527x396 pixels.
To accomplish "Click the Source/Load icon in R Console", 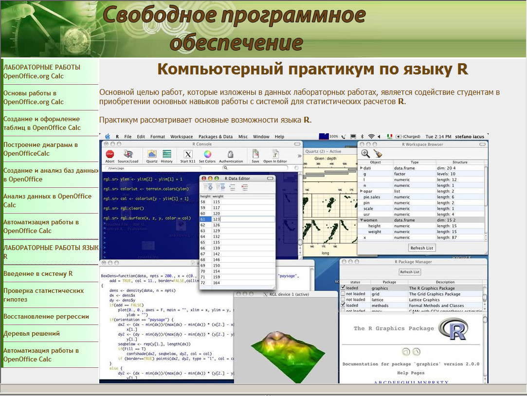I will (x=128, y=154).
